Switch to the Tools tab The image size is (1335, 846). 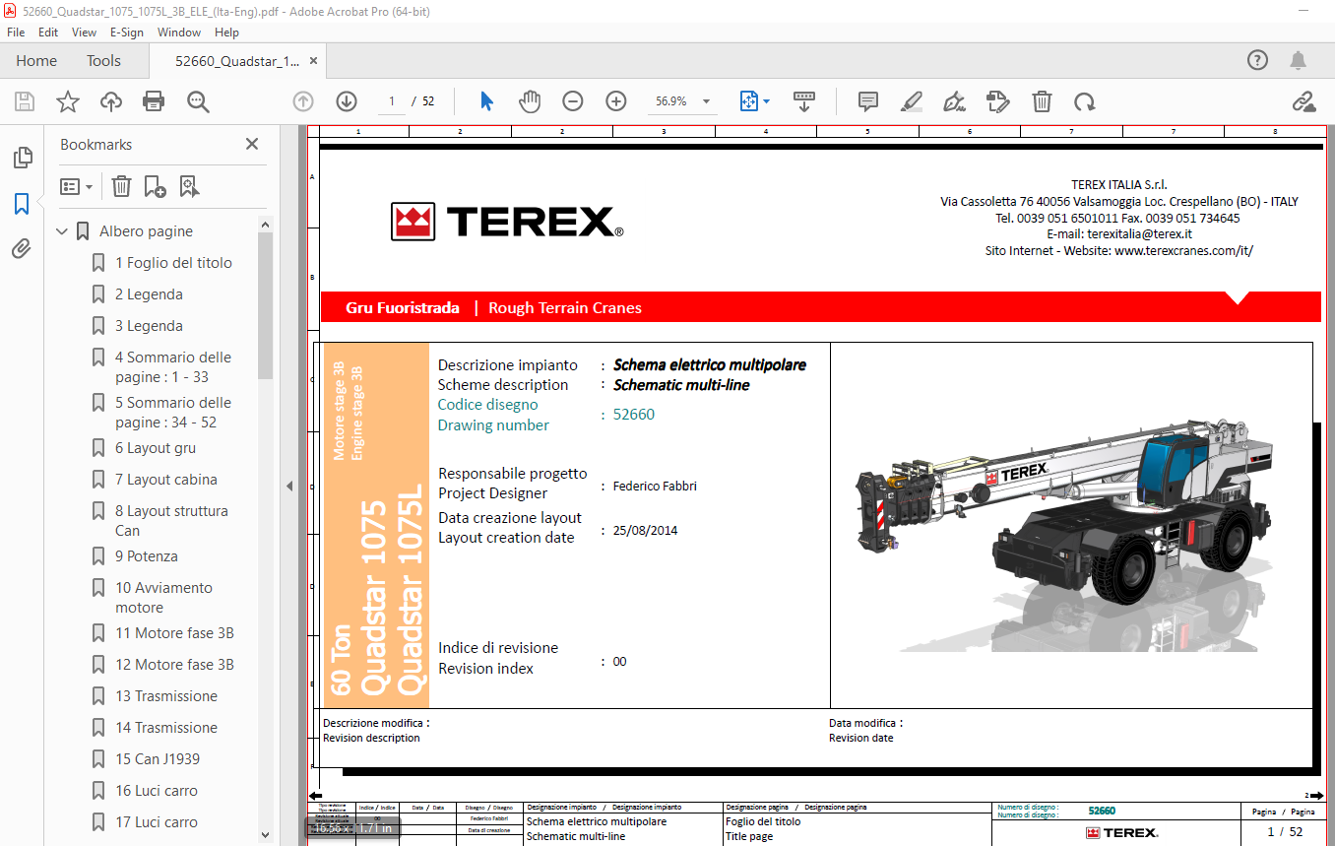(103, 60)
